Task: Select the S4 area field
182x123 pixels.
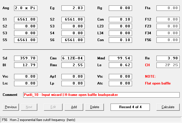Action: pyautogui.click(x=73, y=33)
